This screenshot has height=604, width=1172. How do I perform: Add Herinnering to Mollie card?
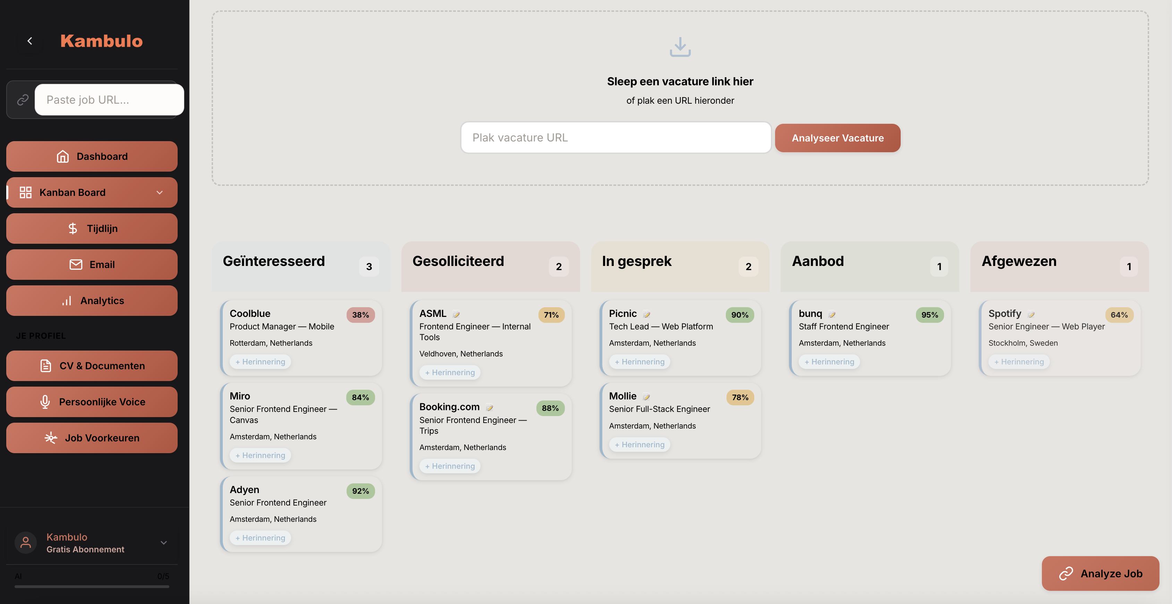pos(640,445)
